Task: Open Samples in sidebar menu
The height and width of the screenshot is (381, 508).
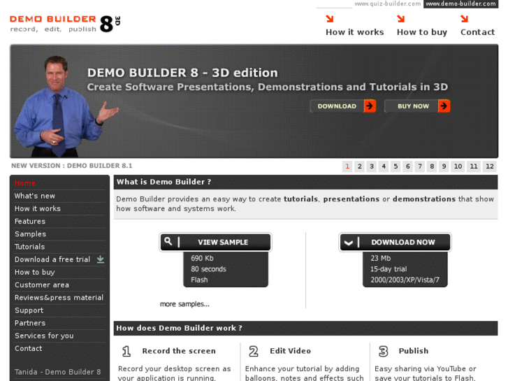Action: (30, 233)
